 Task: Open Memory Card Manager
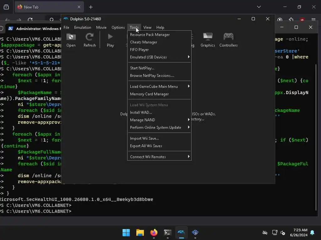pyautogui.click(x=159, y=94)
